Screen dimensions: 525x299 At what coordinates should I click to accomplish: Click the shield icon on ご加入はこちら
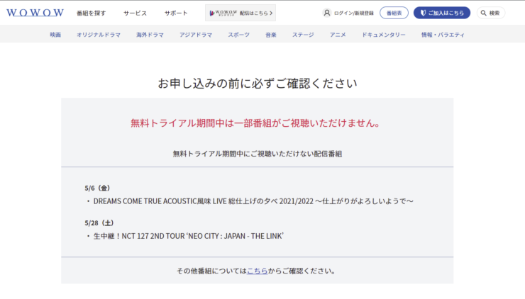pos(424,13)
